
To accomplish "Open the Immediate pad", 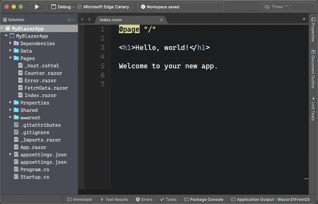I will click(80, 199).
